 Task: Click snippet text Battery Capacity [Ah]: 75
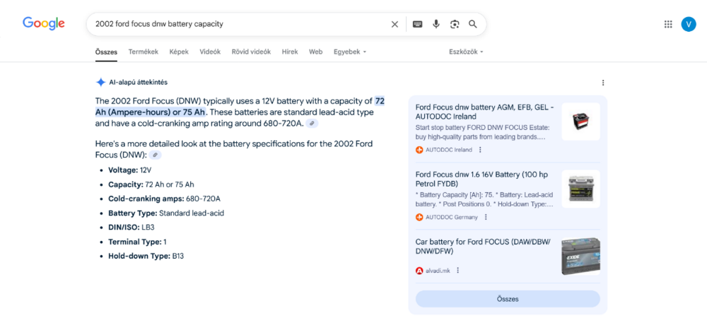[485, 199]
